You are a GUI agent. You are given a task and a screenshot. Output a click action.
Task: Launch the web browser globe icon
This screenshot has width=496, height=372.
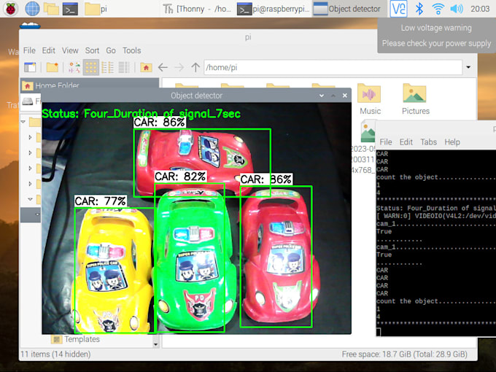32,9
